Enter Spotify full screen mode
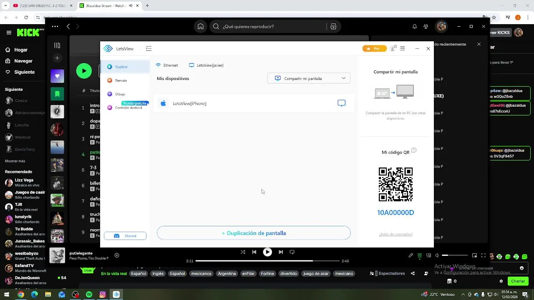The height and width of the screenshot is (300, 534). tap(484, 255)
